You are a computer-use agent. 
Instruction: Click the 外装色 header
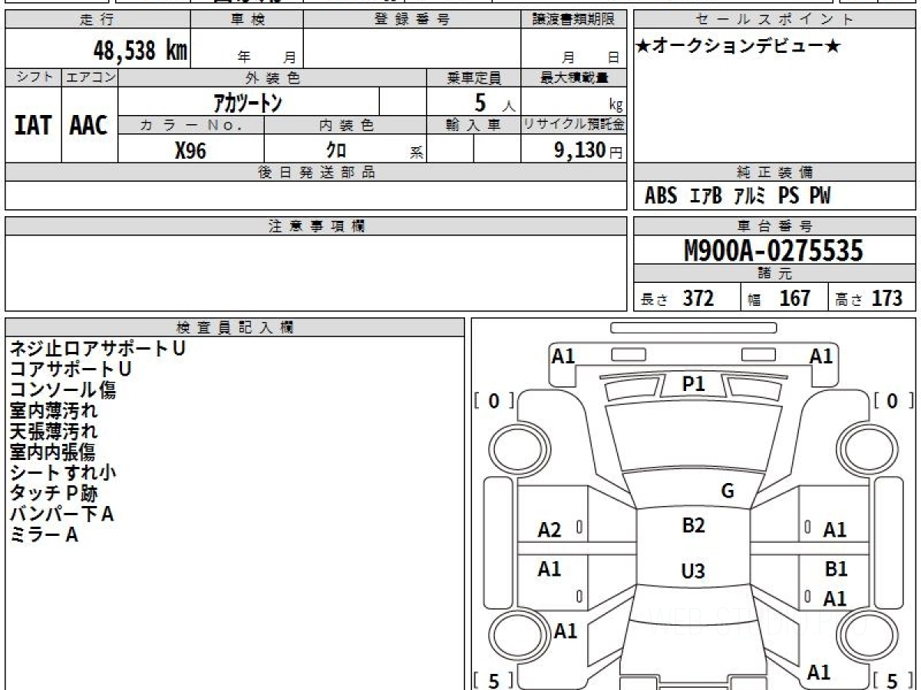click(x=272, y=77)
